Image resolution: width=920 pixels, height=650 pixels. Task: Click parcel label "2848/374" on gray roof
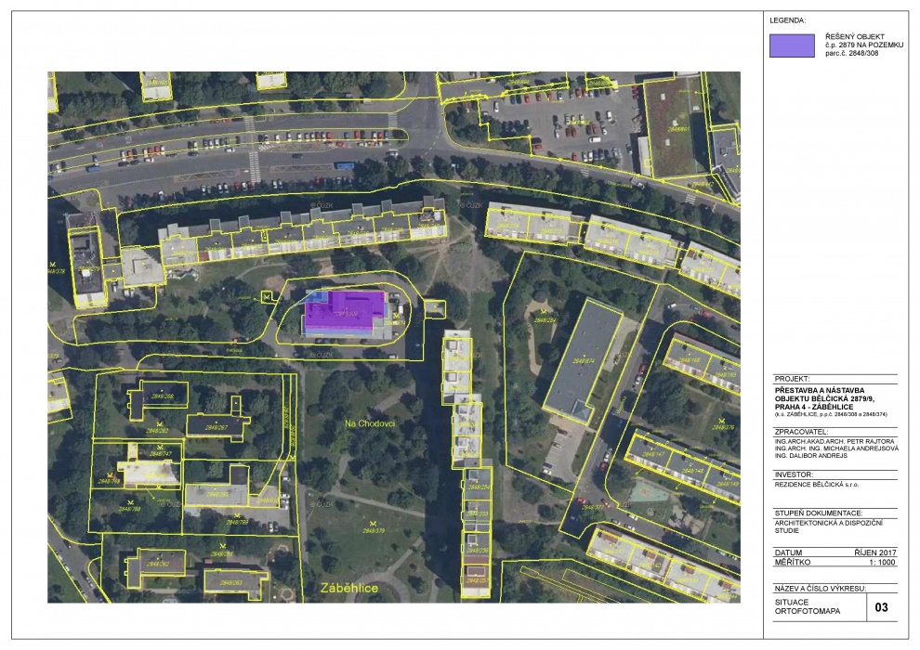(584, 361)
